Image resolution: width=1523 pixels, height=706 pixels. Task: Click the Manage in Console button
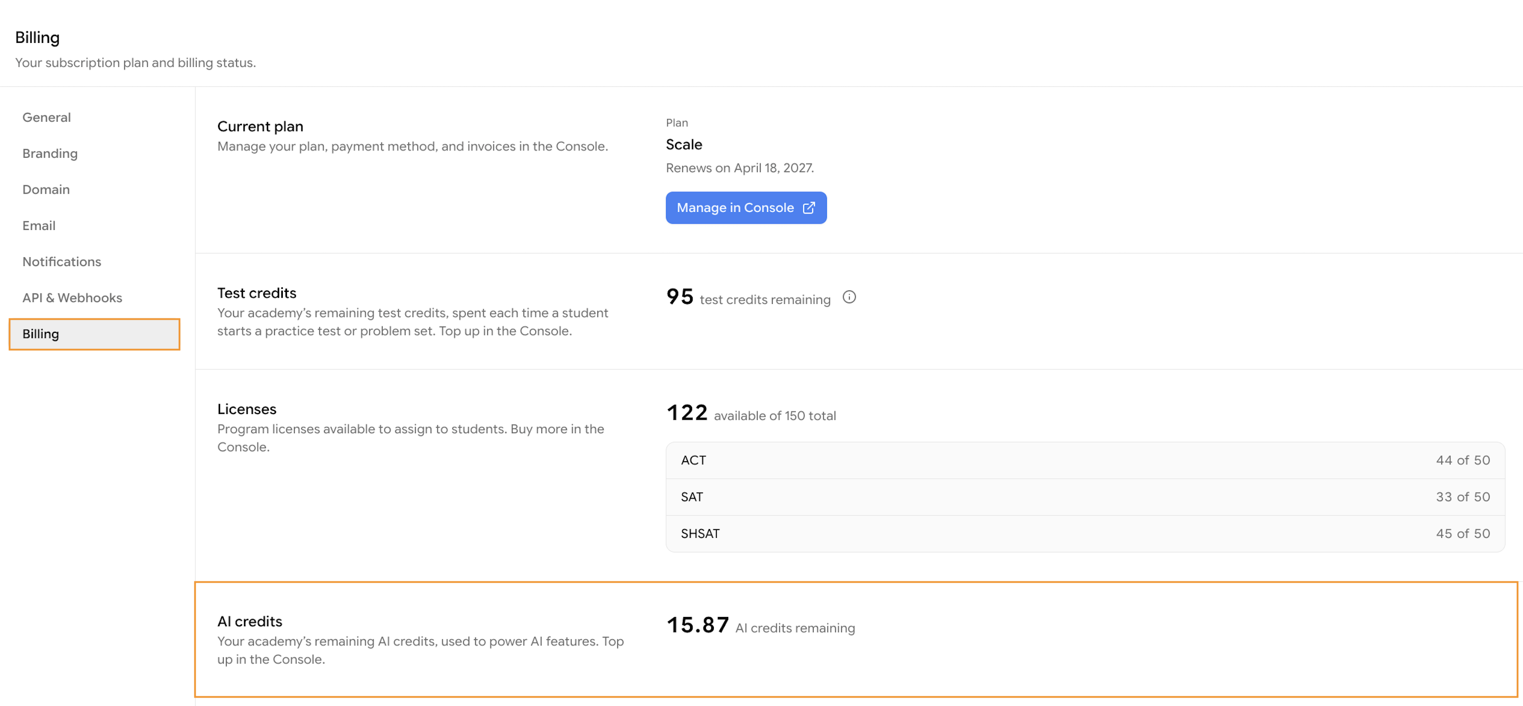click(745, 208)
